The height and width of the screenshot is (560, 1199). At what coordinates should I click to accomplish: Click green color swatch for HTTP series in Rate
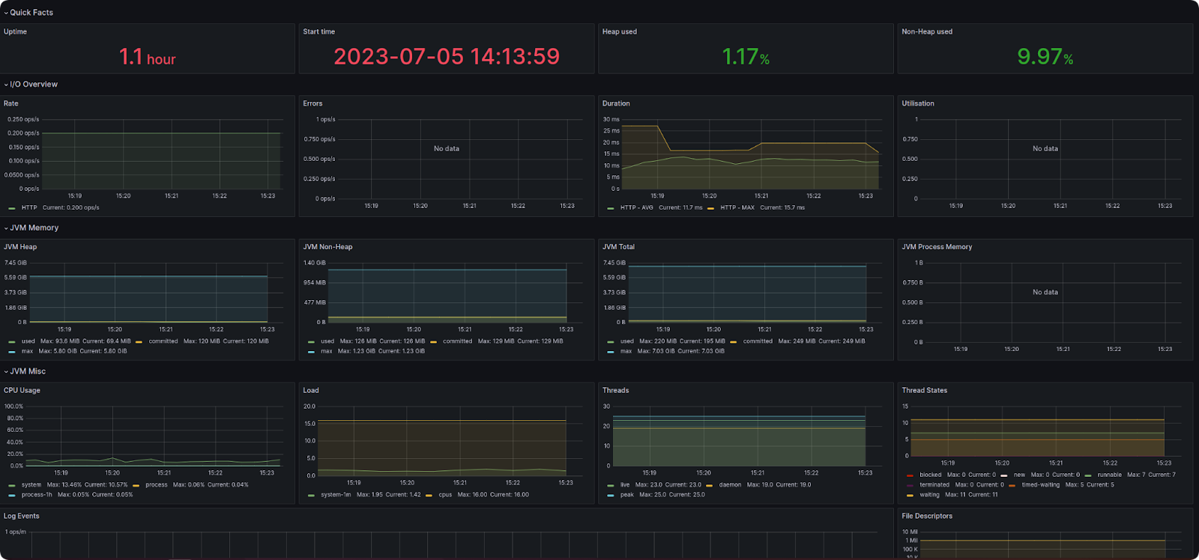12,208
